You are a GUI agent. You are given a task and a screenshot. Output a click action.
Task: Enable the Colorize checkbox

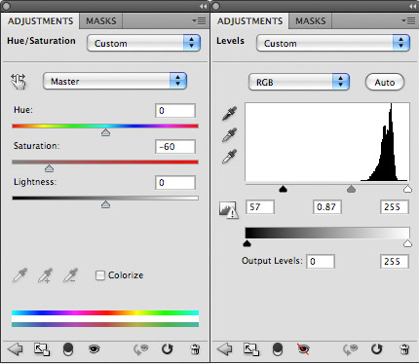(x=100, y=275)
